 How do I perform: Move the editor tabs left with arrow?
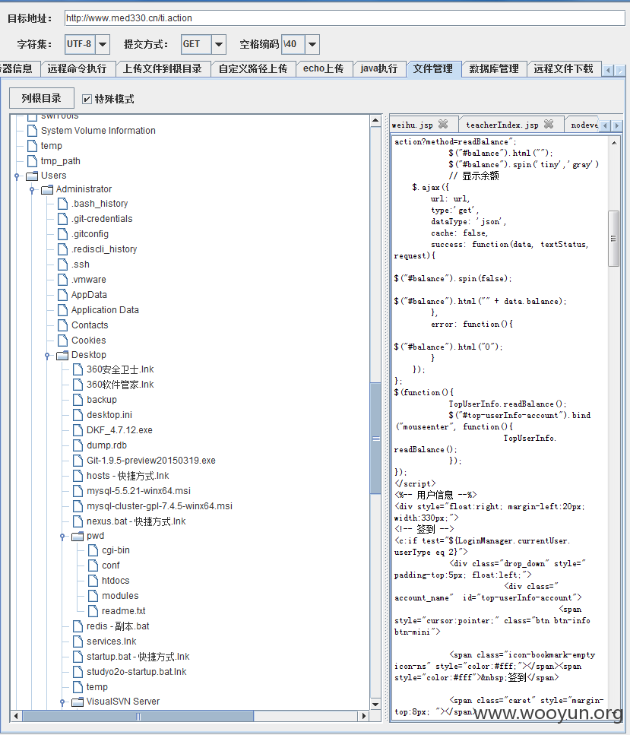[x=605, y=125]
